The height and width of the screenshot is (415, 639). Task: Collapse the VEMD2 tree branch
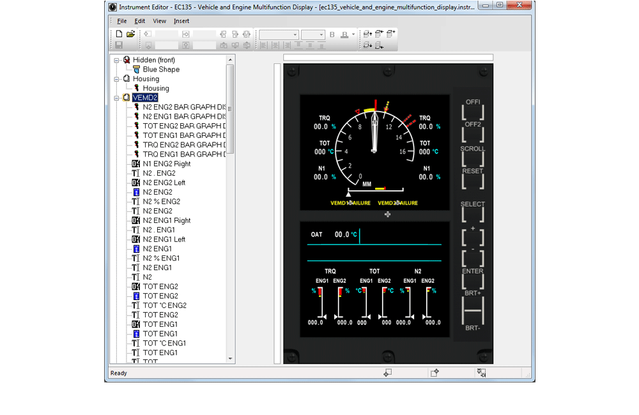click(117, 98)
